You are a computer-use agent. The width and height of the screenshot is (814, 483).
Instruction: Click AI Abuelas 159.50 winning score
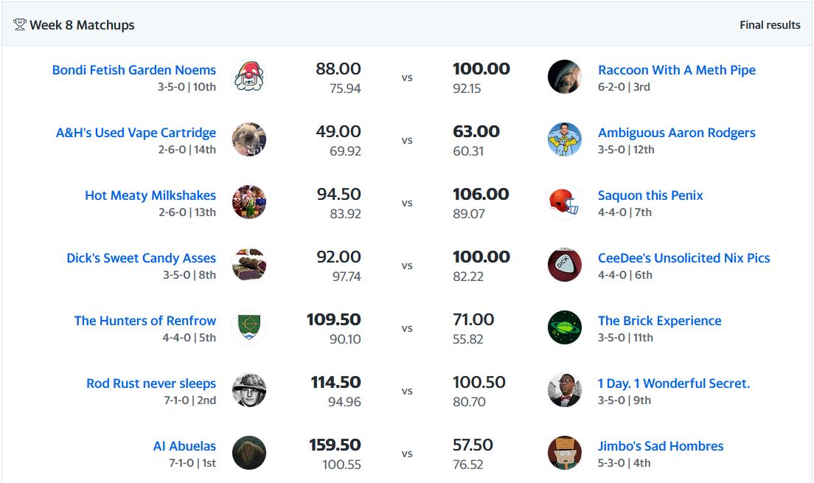coord(335,445)
